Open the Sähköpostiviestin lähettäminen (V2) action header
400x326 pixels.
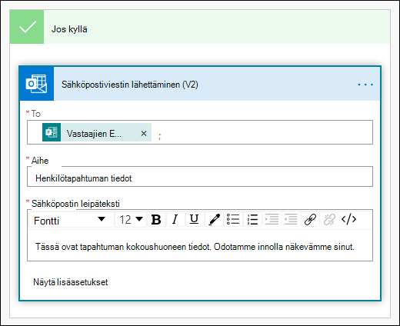(200, 84)
